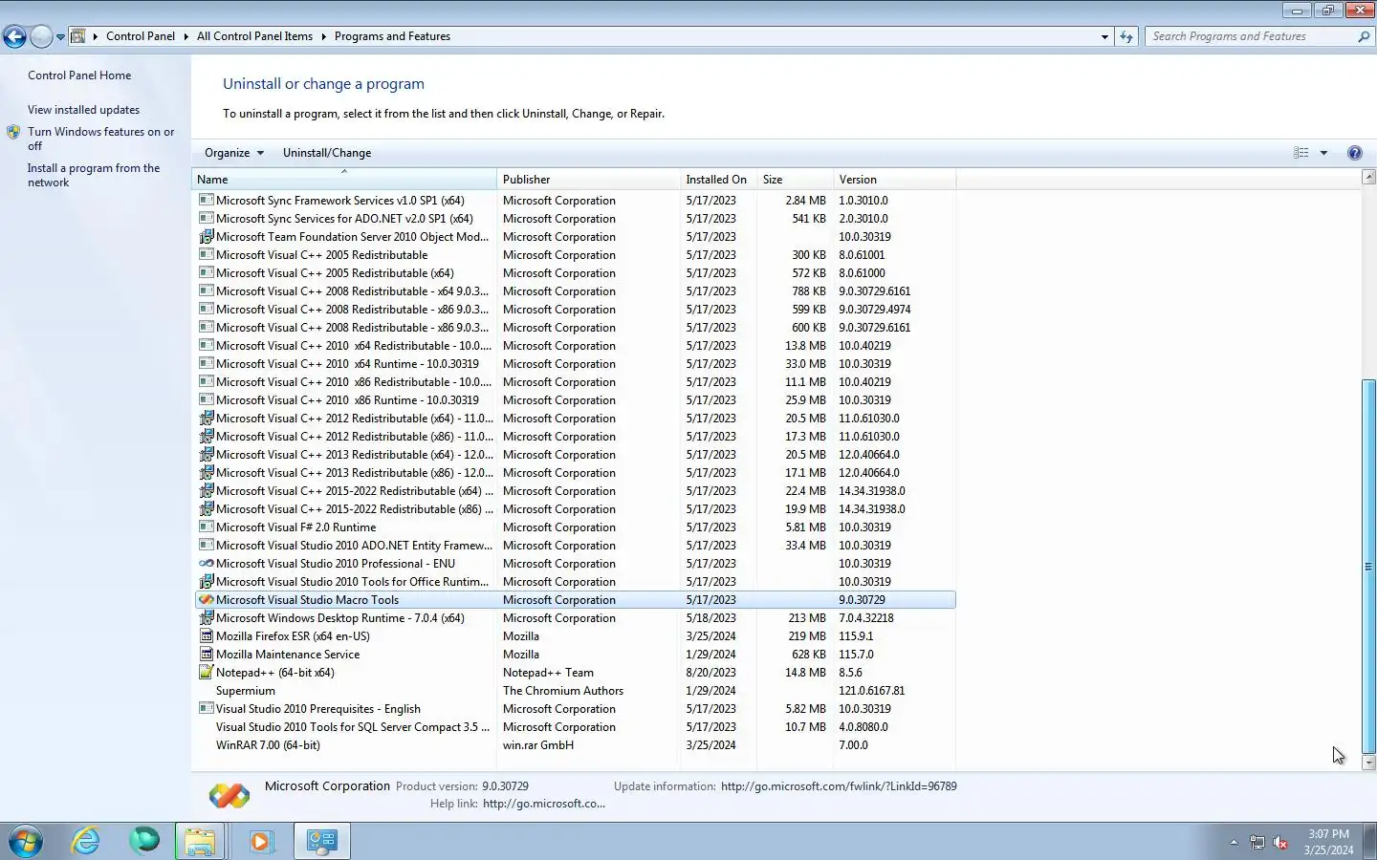The image size is (1377, 860).
Task: Show hidden tray icons arrow
Action: point(1234,842)
